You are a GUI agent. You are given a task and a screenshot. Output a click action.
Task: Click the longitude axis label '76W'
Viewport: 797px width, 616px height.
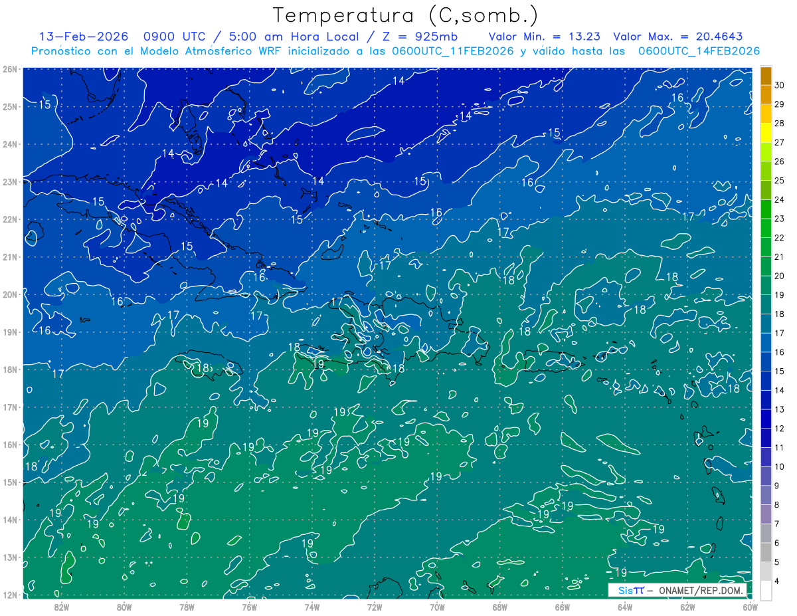point(249,606)
